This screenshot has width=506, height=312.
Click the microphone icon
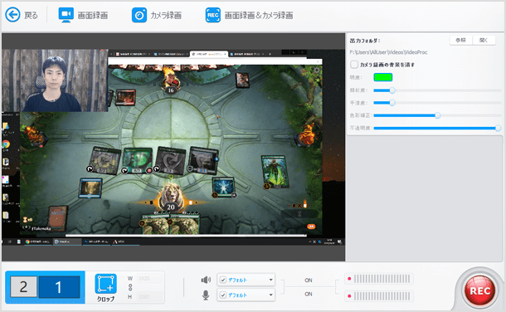pyautogui.click(x=206, y=295)
